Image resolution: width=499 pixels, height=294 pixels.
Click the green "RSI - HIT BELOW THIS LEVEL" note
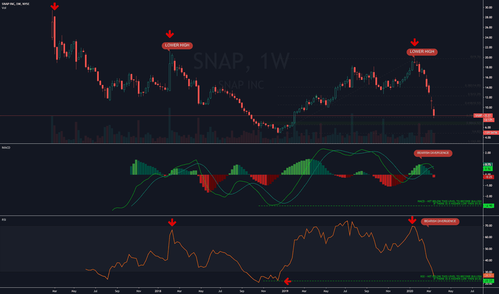[451, 277]
